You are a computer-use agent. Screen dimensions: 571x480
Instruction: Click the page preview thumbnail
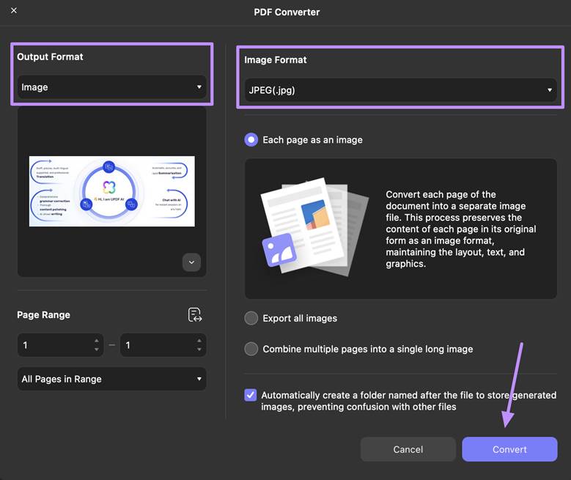pyautogui.click(x=112, y=191)
